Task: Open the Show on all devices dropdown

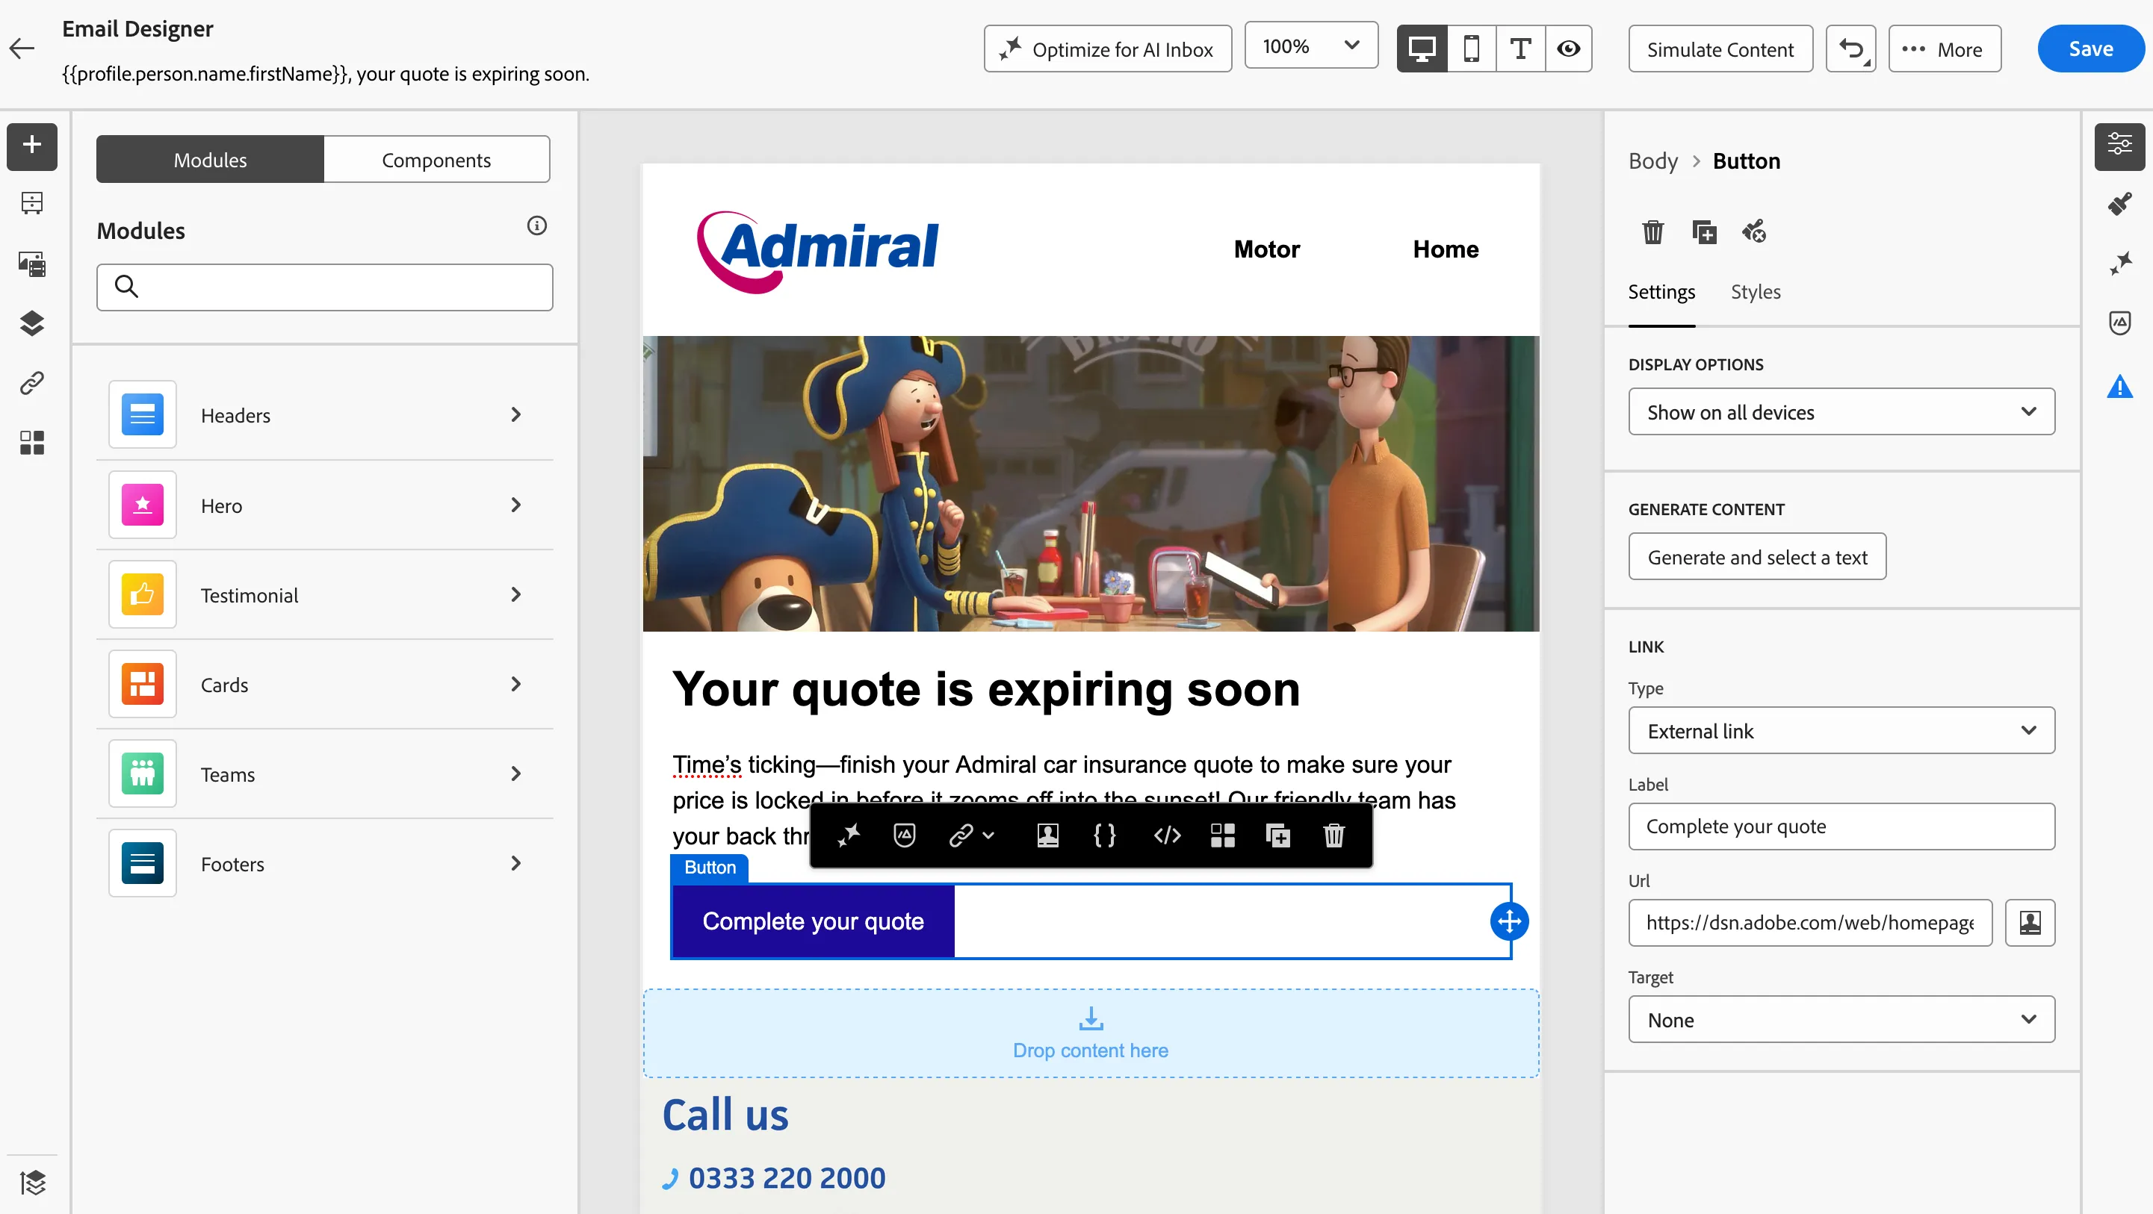Action: coord(1841,412)
